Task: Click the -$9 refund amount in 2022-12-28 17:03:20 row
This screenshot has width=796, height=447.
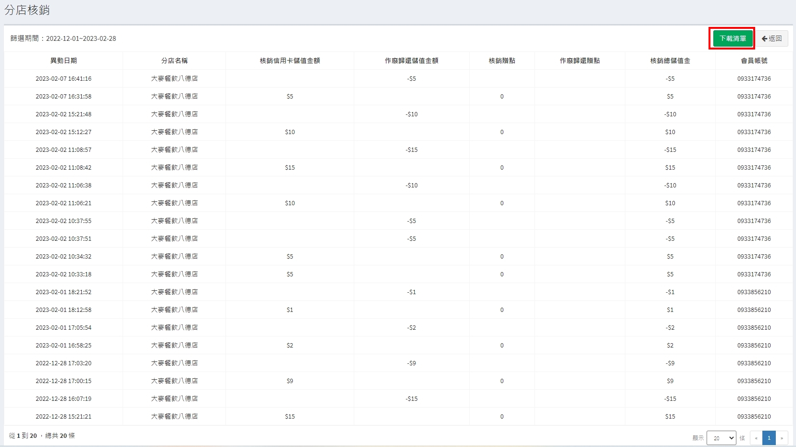Action: [411, 363]
